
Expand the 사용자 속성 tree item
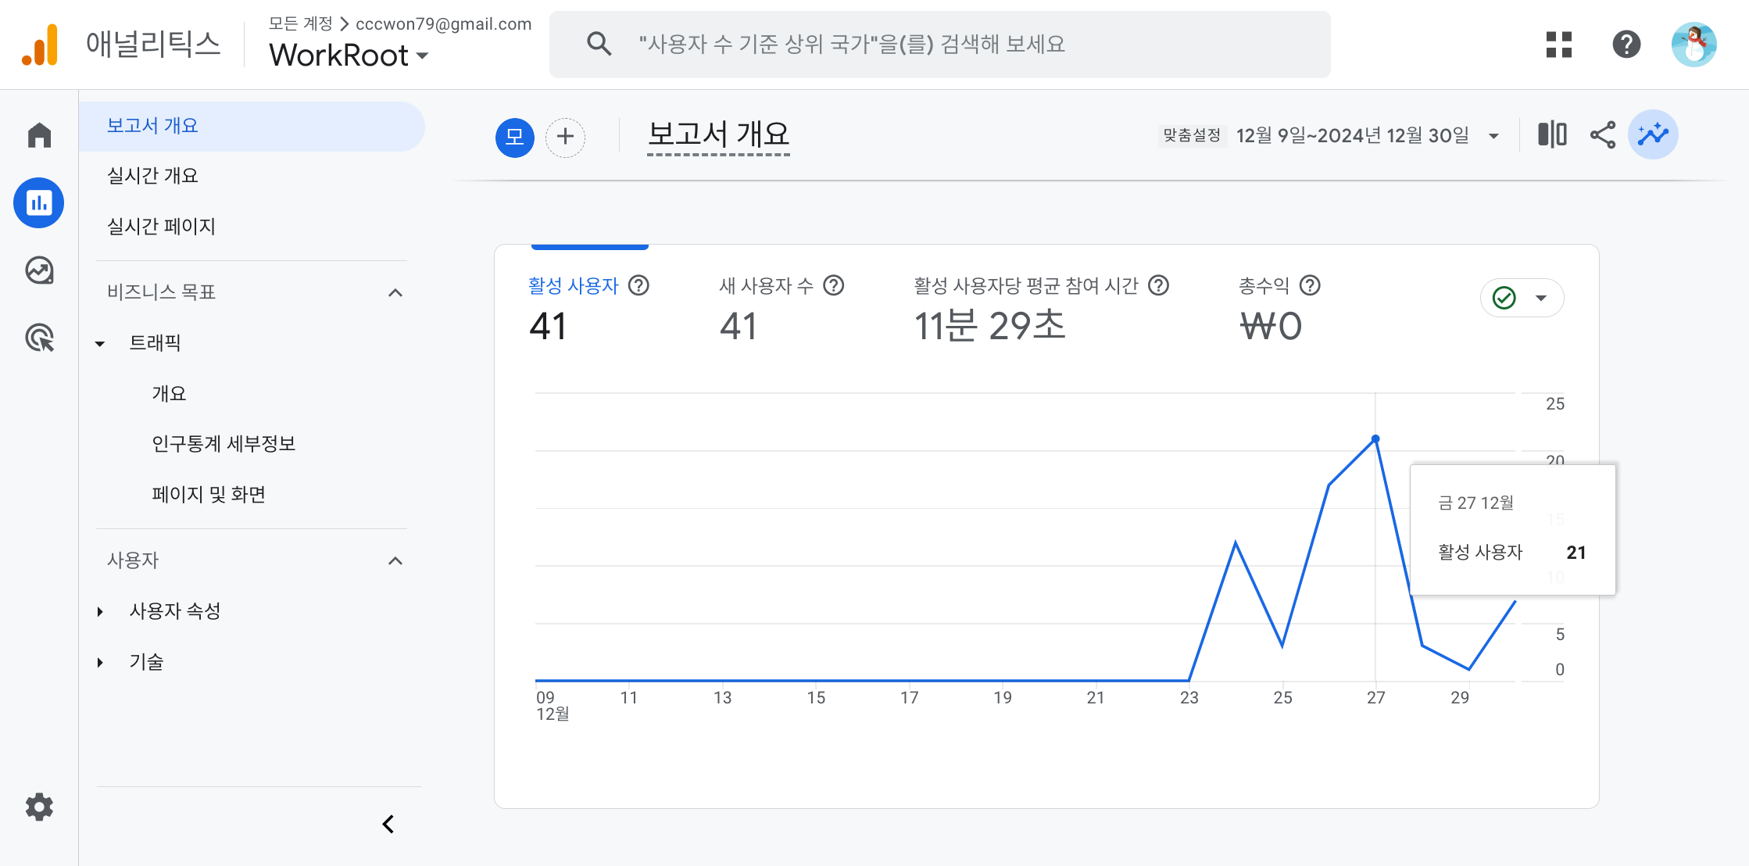[x=100, y=612]
